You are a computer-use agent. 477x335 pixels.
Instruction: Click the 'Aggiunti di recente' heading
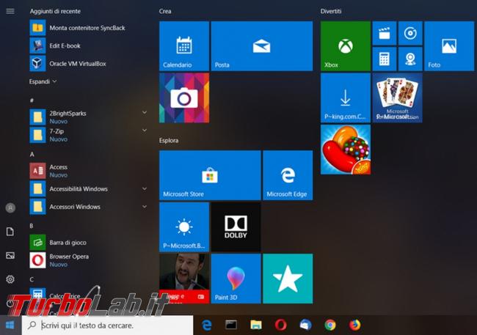pyautogui.click(x=55, y=11)
